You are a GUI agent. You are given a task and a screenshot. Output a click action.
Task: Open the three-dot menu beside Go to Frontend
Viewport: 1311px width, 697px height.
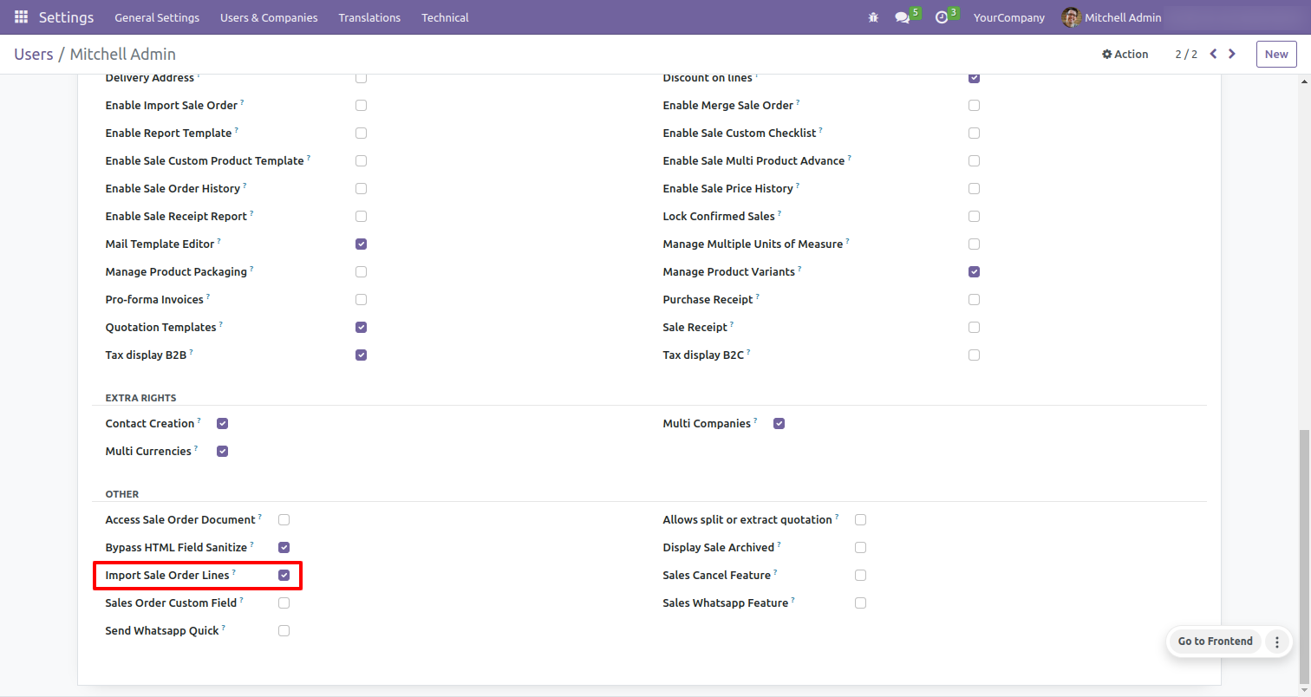1276,642
